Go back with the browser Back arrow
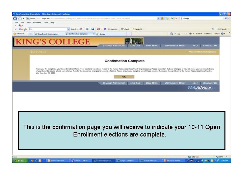Screen dimensions: 243x182 (15, 19)
